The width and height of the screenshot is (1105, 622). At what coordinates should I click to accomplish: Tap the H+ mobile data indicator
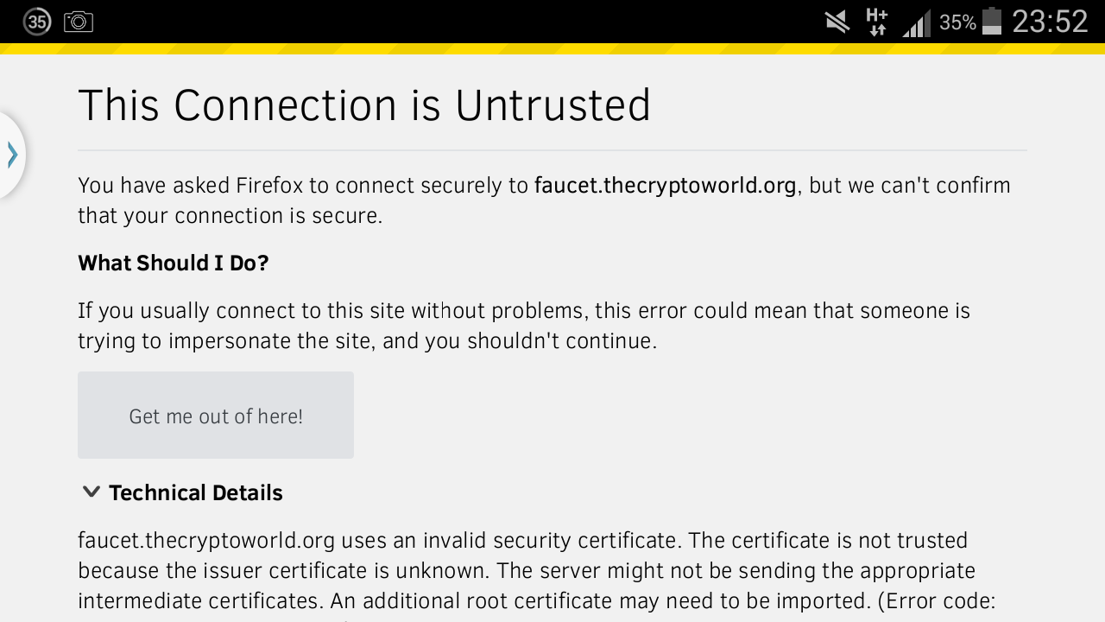click(877, 22)
